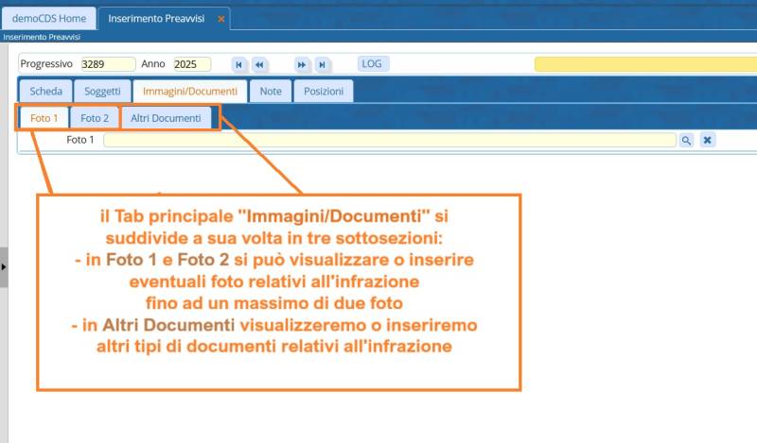This screenshot has height=443, width=757.
Task: Select the Soggetti tab
Action: [x=102, y=92]
